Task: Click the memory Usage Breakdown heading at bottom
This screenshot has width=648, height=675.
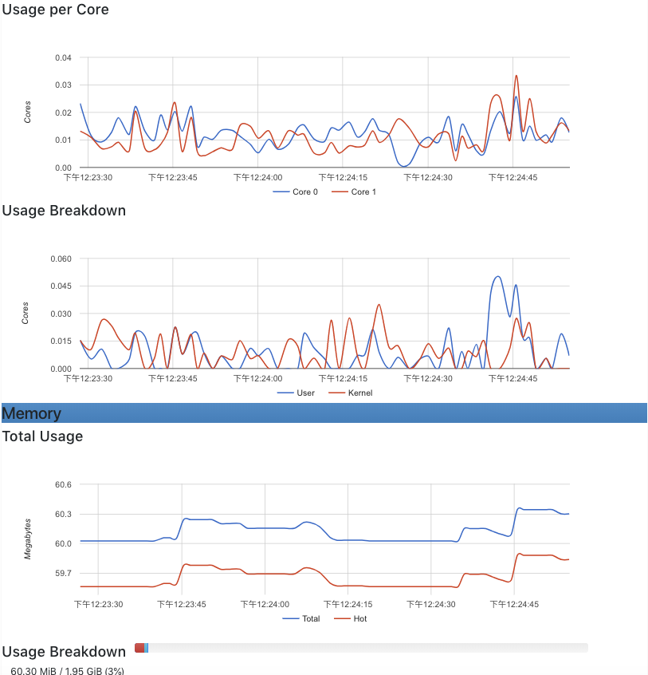Action: [x=64, y=652]
